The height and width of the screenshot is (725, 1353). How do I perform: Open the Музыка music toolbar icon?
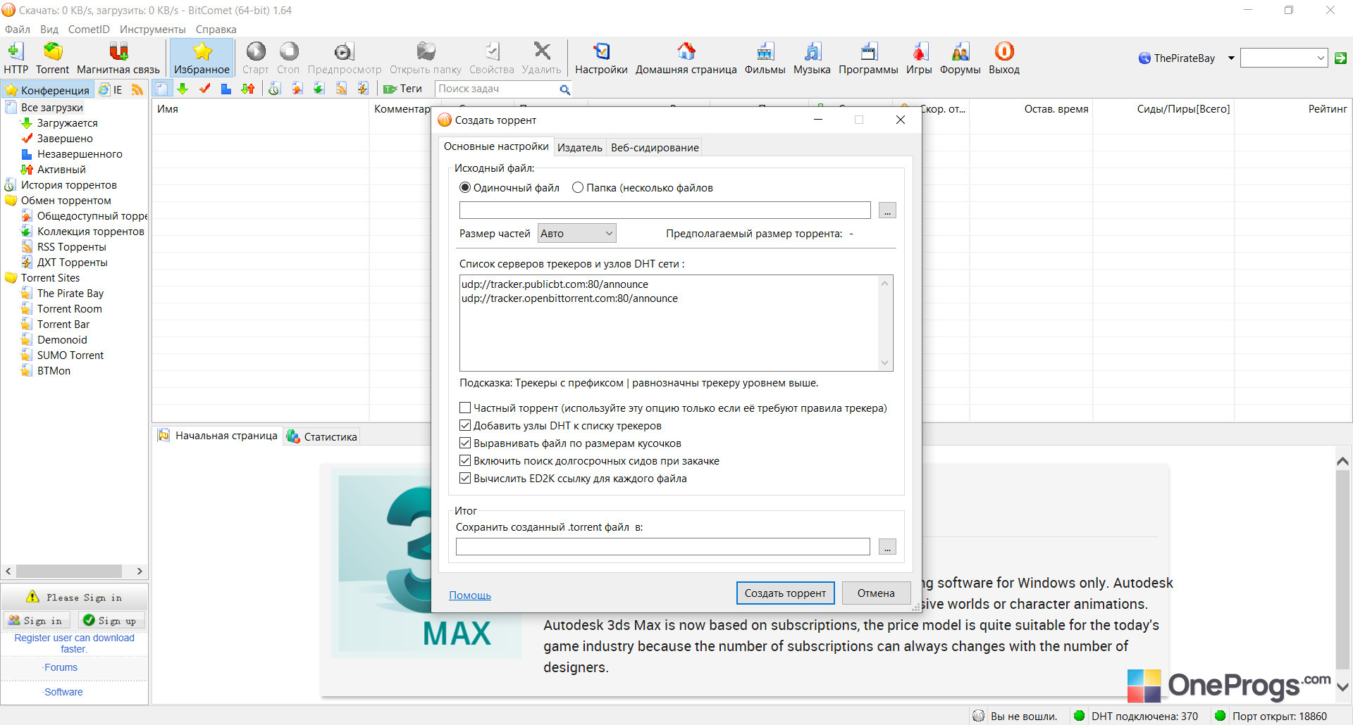pos(813,58)
